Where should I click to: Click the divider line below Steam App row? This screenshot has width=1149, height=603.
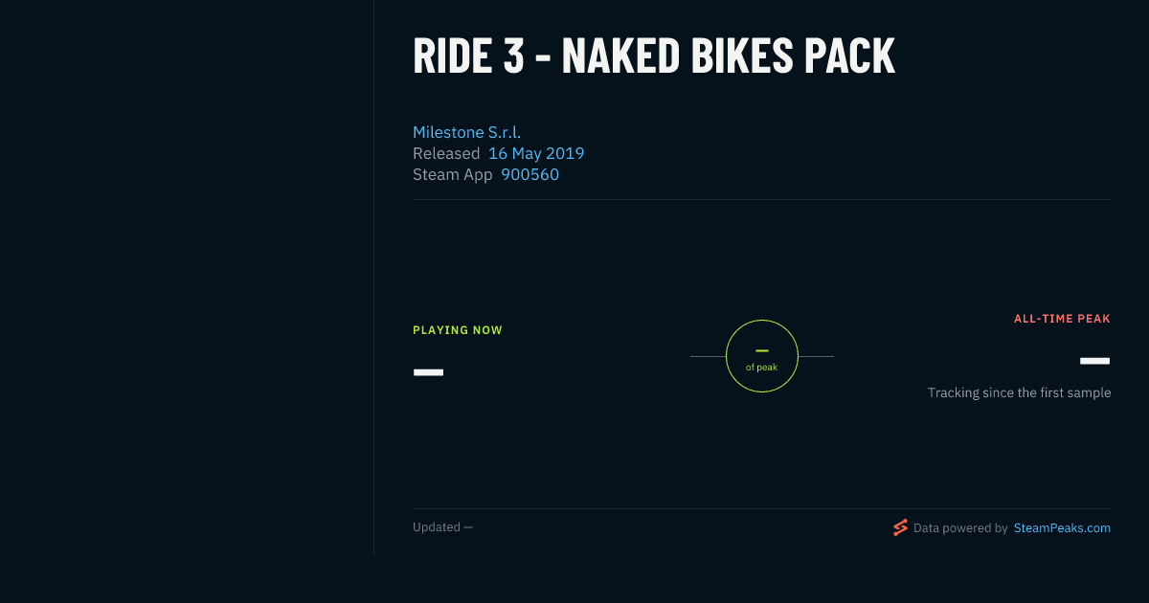coord(762,199)
